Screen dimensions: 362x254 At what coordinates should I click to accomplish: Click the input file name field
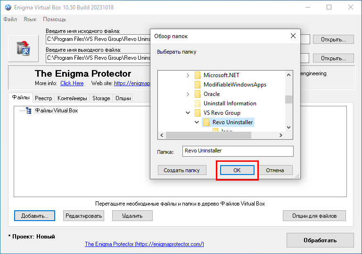coord(98,39)
